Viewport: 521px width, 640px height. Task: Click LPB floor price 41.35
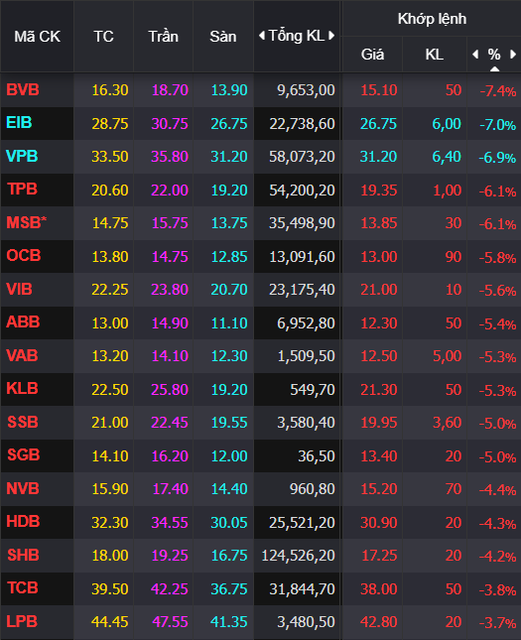pyautogui.click(x=229, y=622)
